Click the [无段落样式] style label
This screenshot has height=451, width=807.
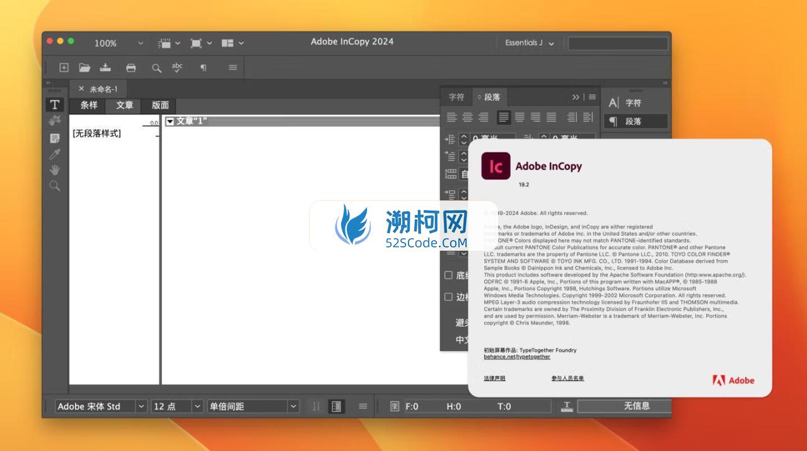[x=96, y=134]
